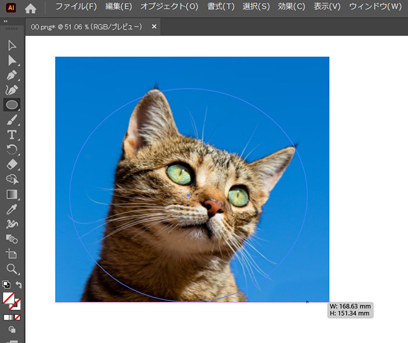Select the Curvature tool
The image size is (408, 343).
tap(12, 90)
